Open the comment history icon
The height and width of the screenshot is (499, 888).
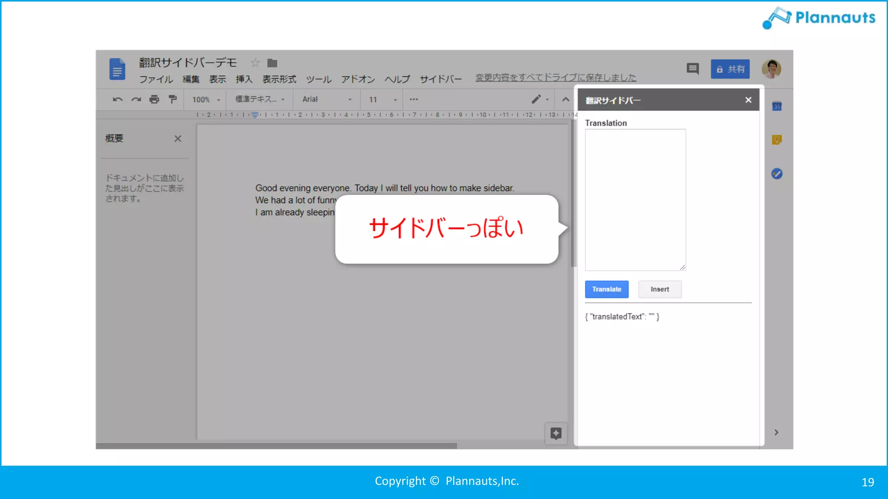point(692,68)
